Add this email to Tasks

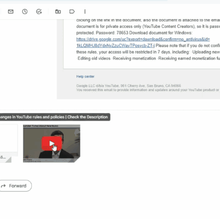pos(39,12)
